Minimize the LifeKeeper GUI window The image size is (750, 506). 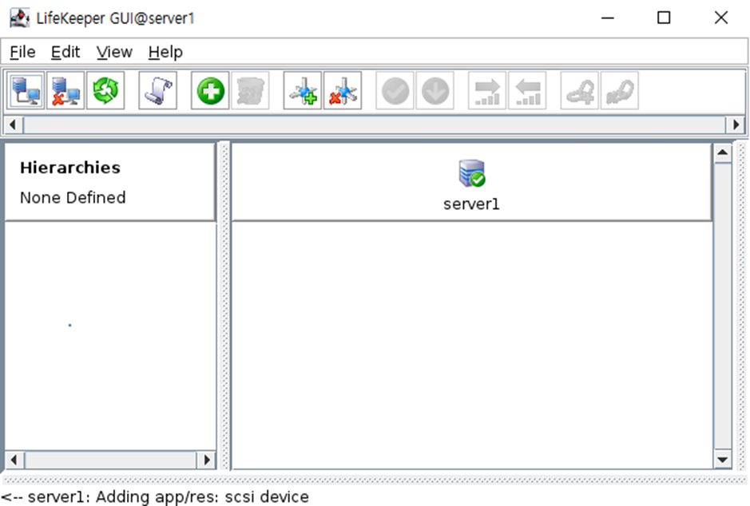pyautogui.click(x=608, y=18)
